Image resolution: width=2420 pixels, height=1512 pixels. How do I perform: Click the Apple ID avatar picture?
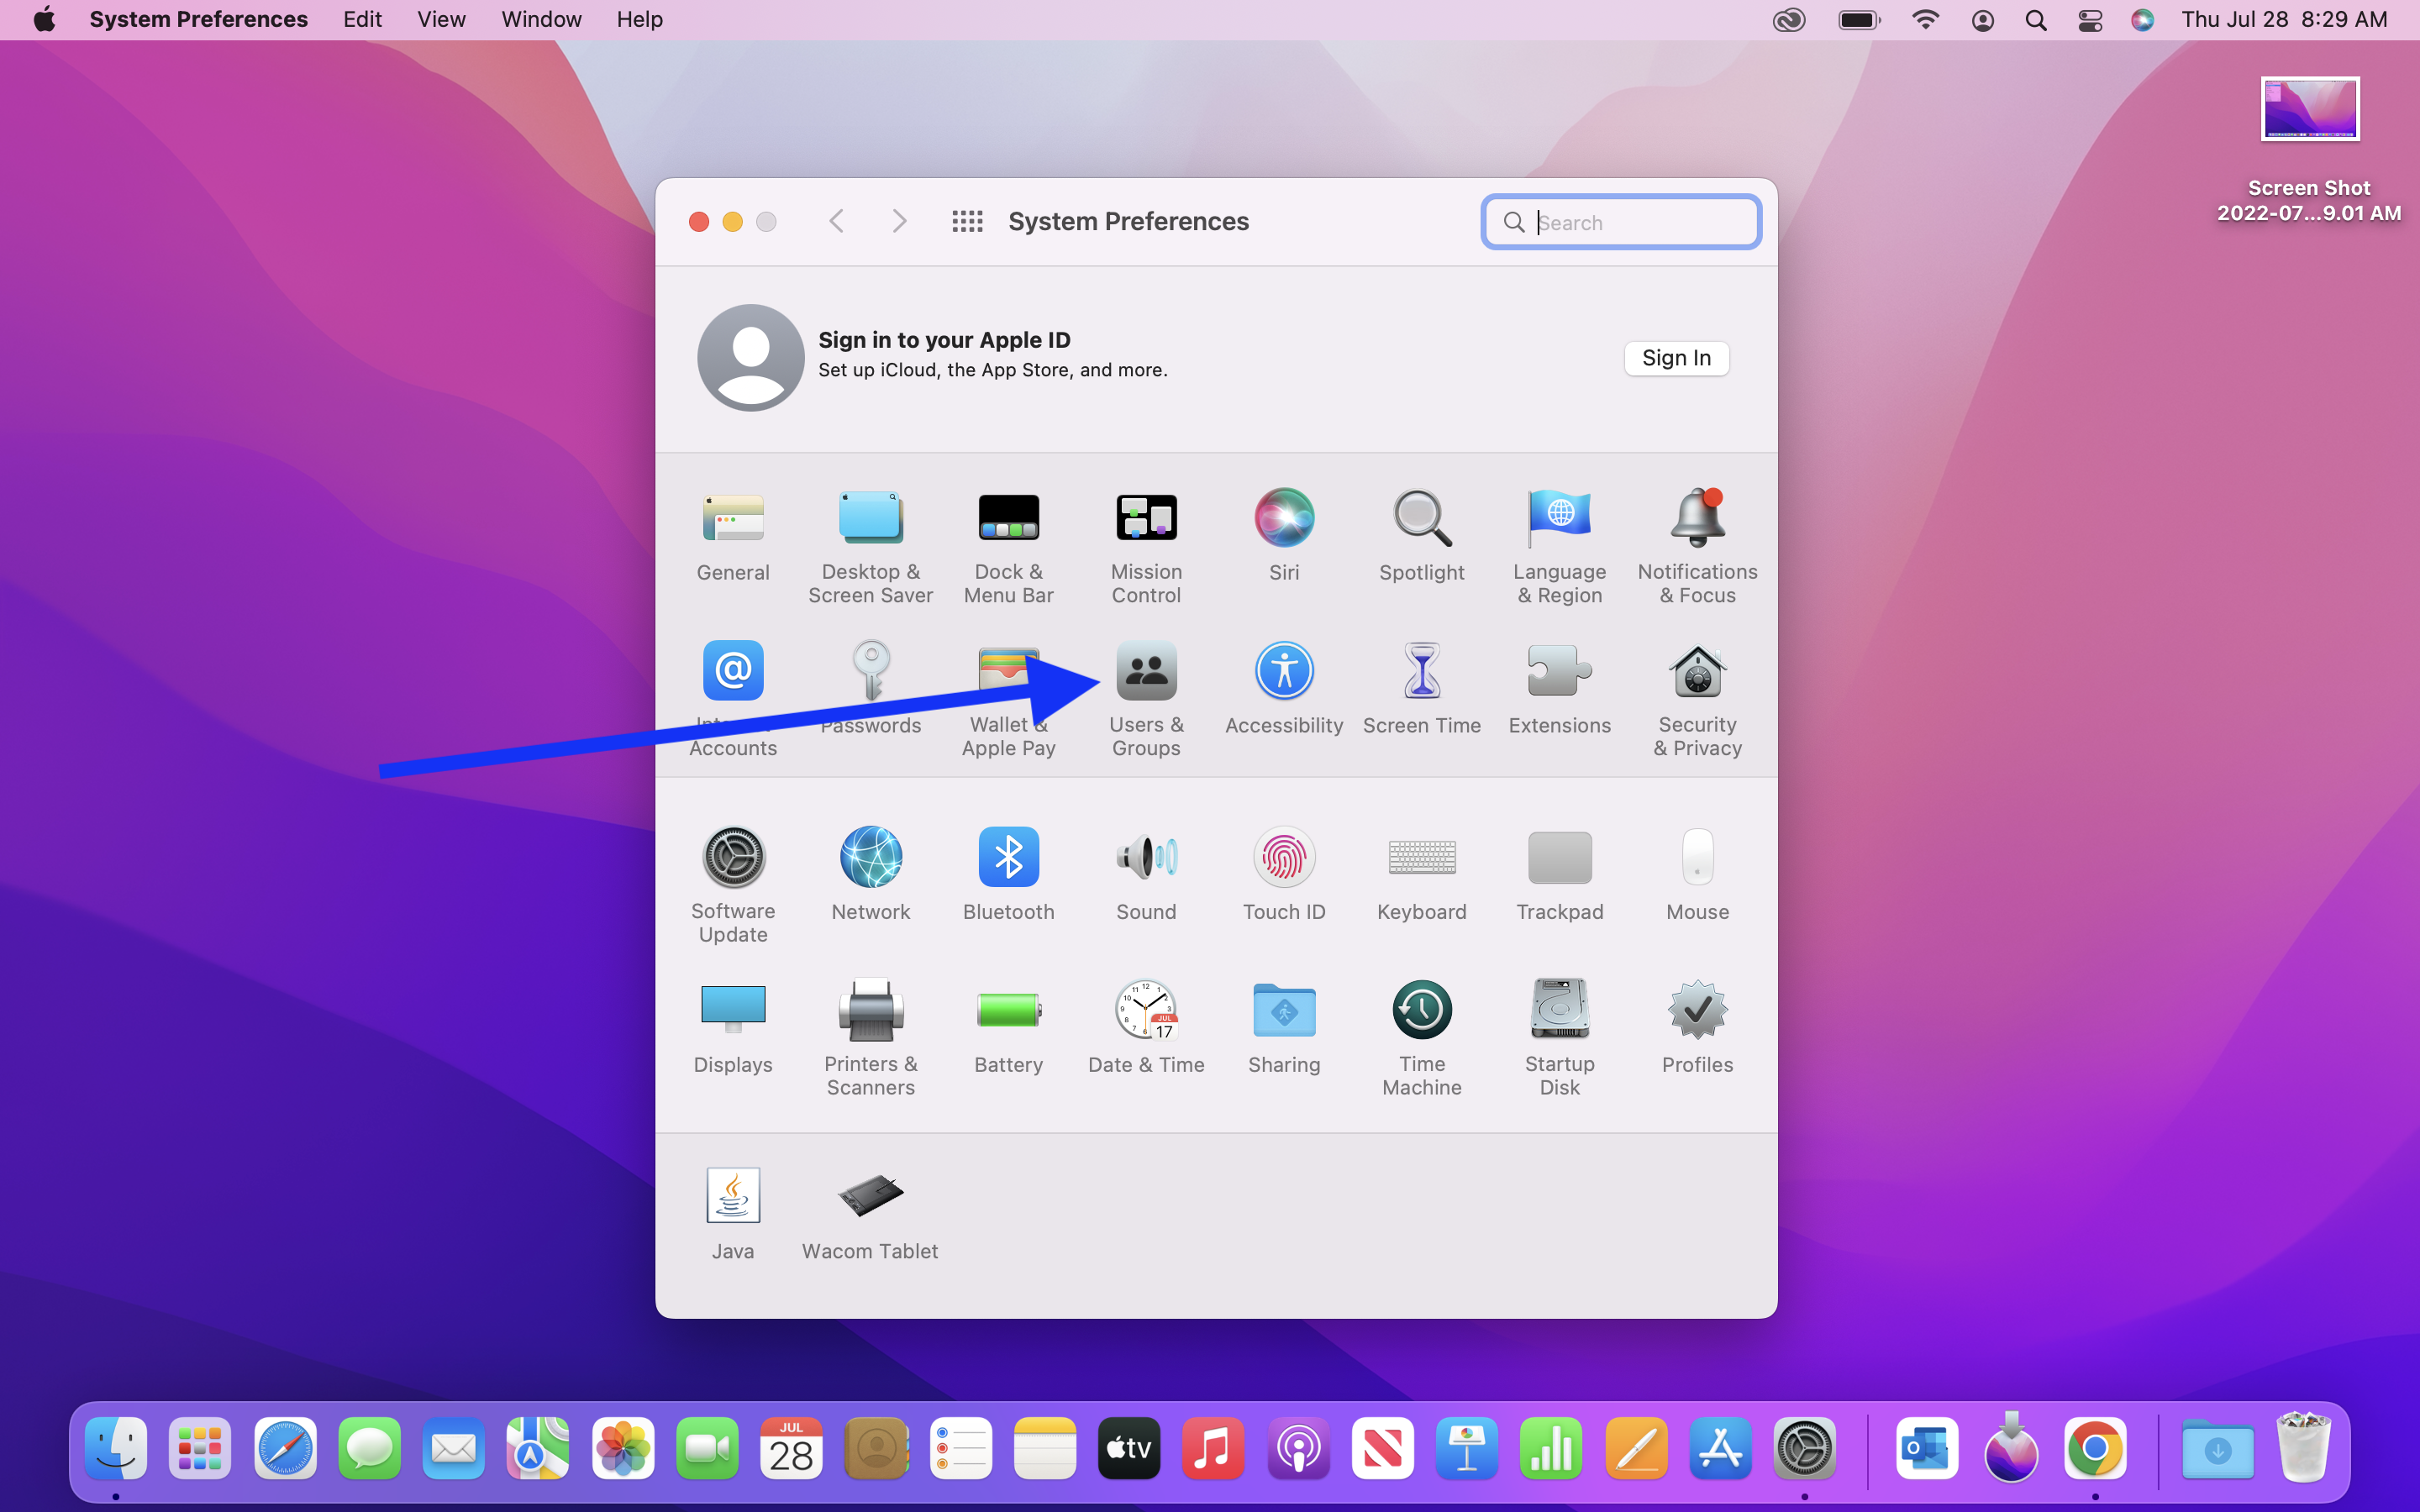pos(750,357)
